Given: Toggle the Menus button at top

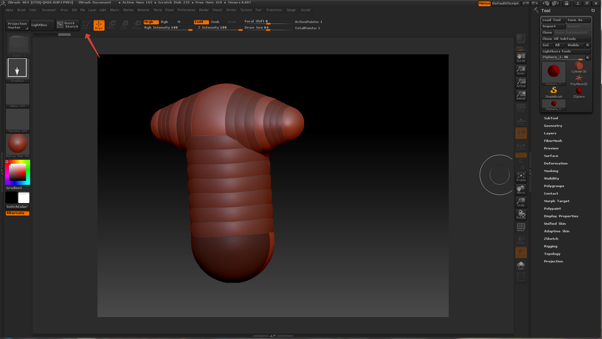Looking at the screenshot, I should pyautogui.click(x=484, y=3).
